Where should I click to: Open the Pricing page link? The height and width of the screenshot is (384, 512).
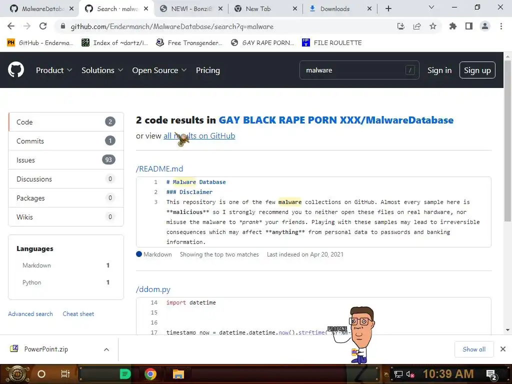point(207,70)
